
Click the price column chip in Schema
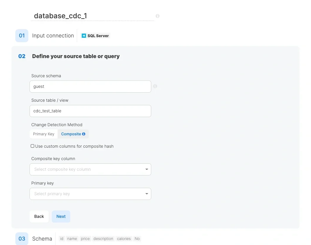[x=85, y=239]
